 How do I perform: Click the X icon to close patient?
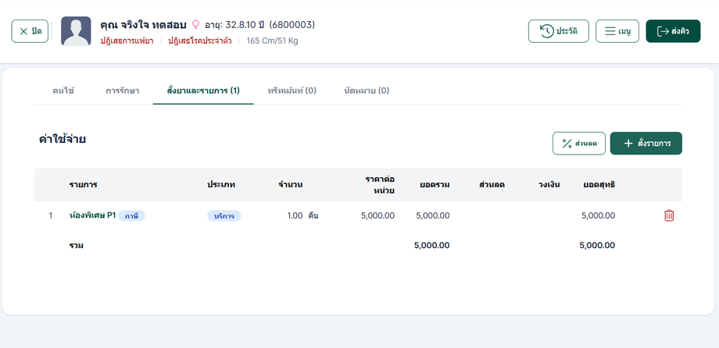click(23, 31)
